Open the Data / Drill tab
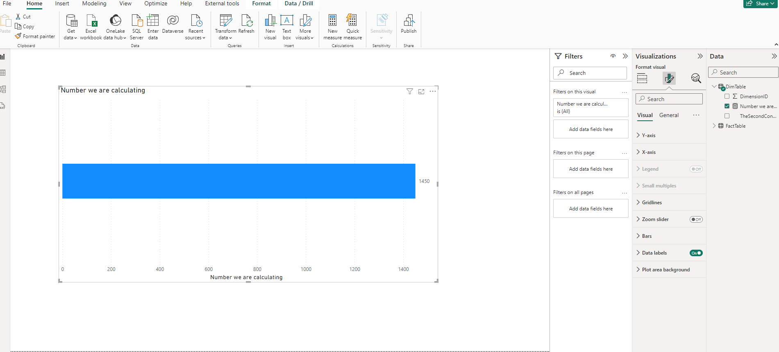 point(299,4)
